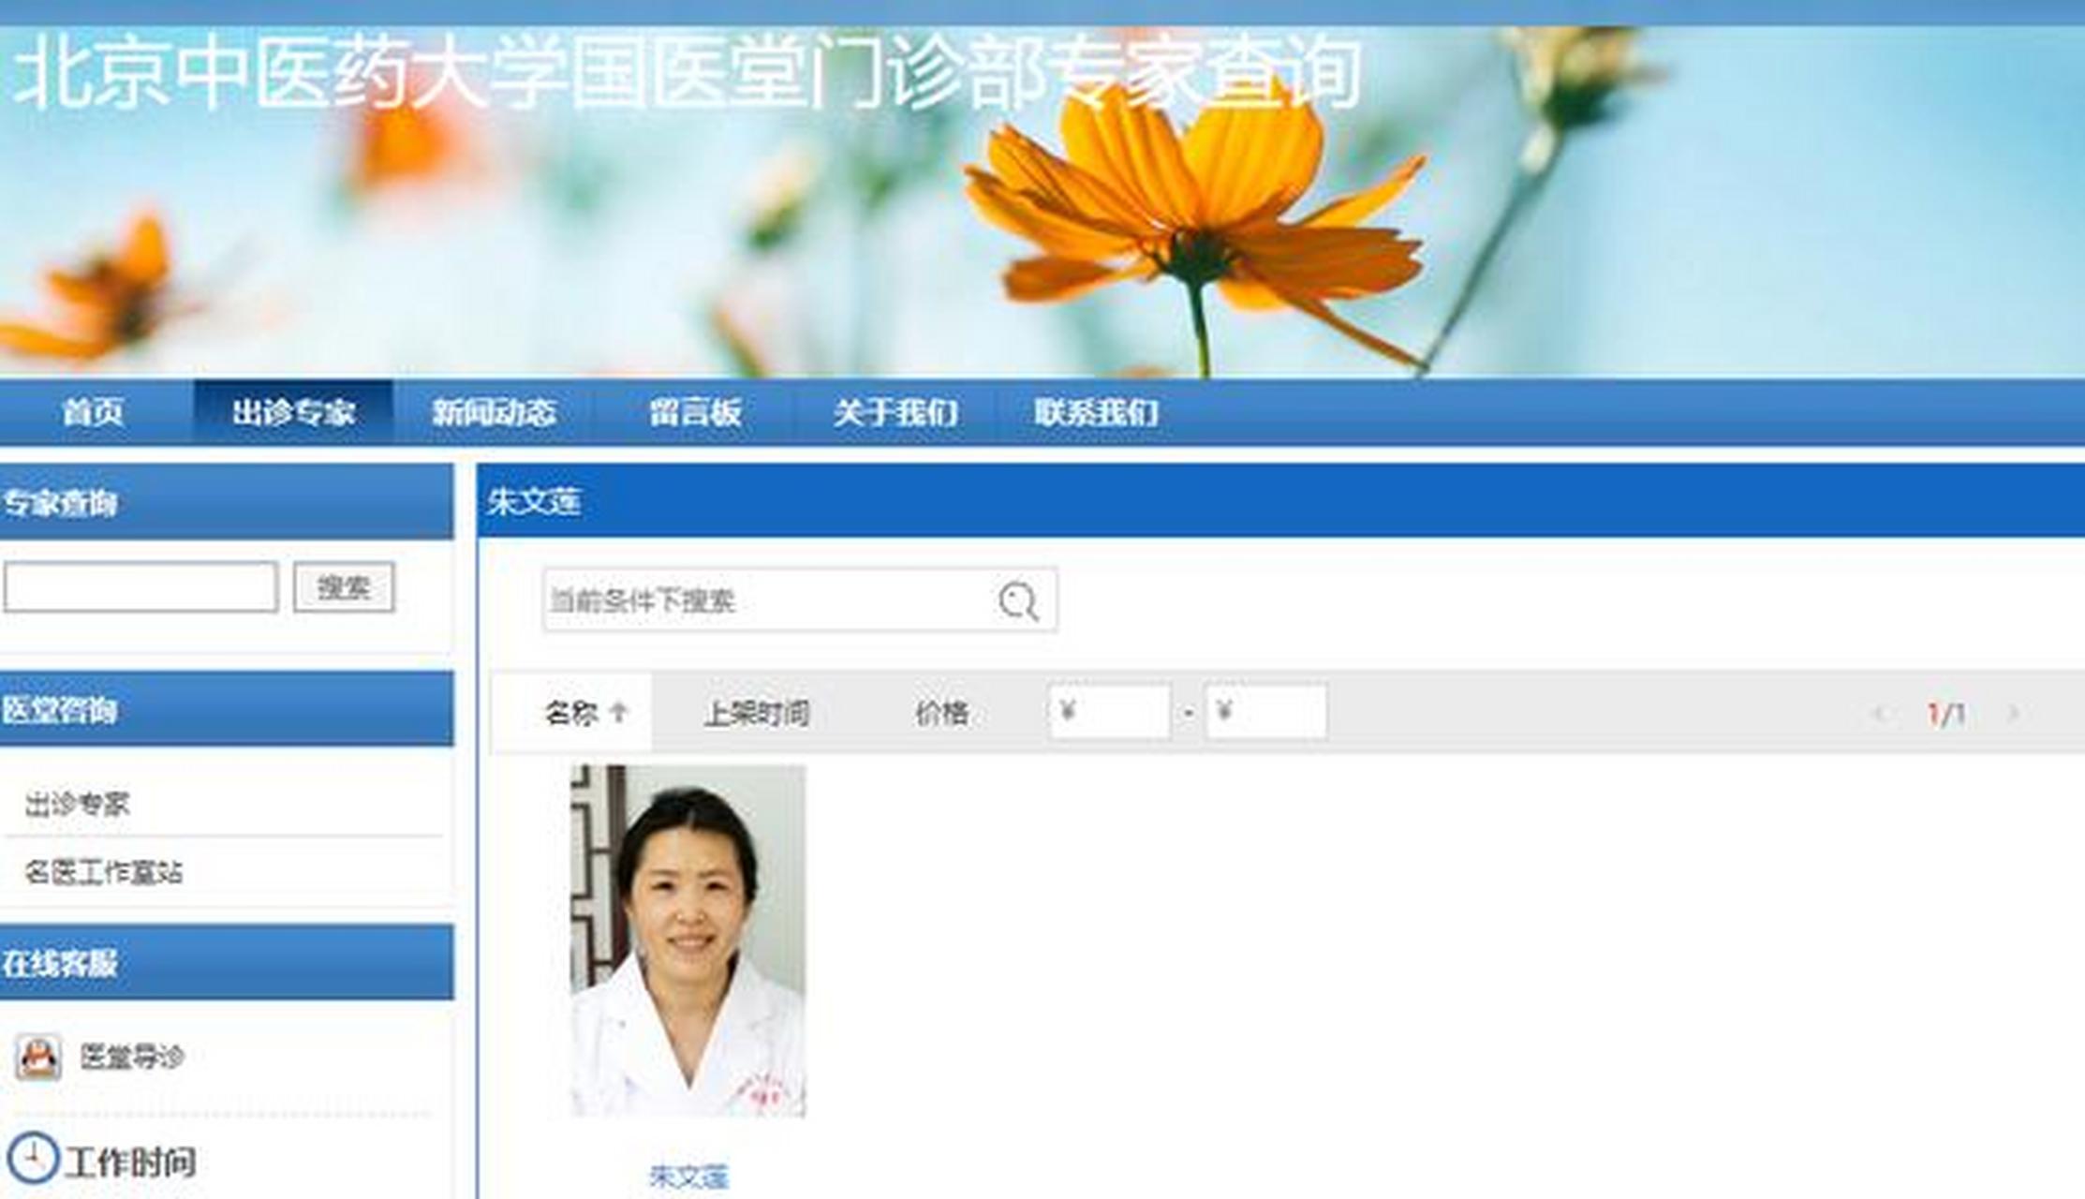Click the 专家查询 sidebar header
The image size is (2085, 1199).
click(x=227, y=502)
